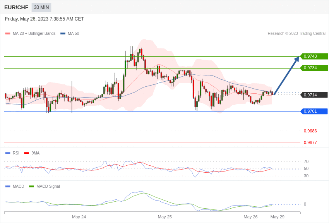Screen dimensions: 329x223
Task: Click the 0.9677 support level label
Action: coord(310,142)
